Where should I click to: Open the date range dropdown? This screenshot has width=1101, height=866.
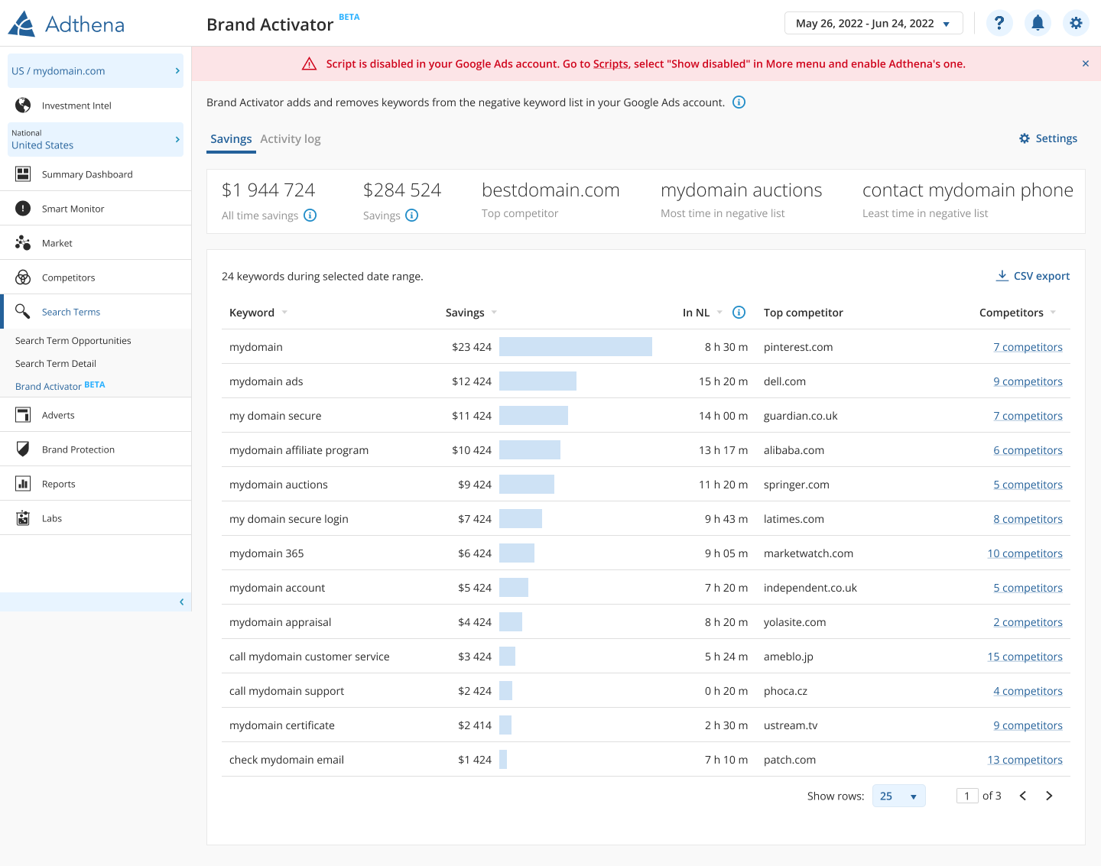click(x=873, y=24)
